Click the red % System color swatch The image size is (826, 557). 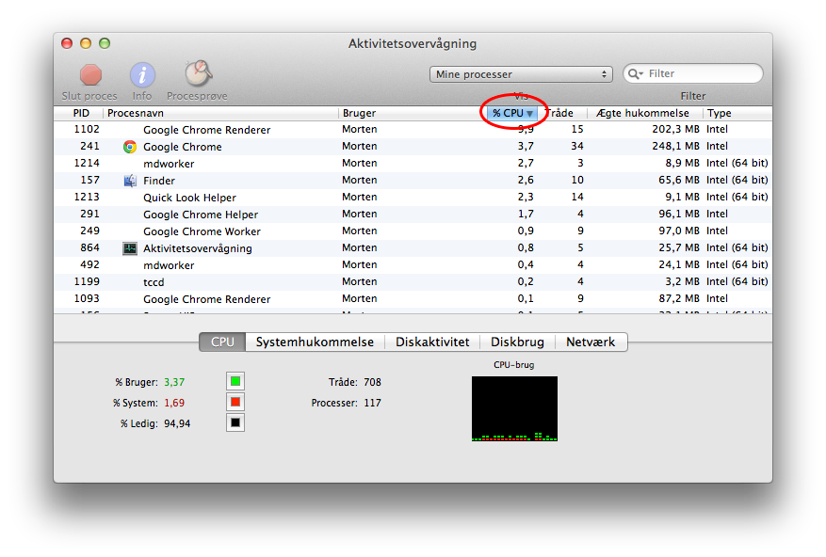coord(235,402)
